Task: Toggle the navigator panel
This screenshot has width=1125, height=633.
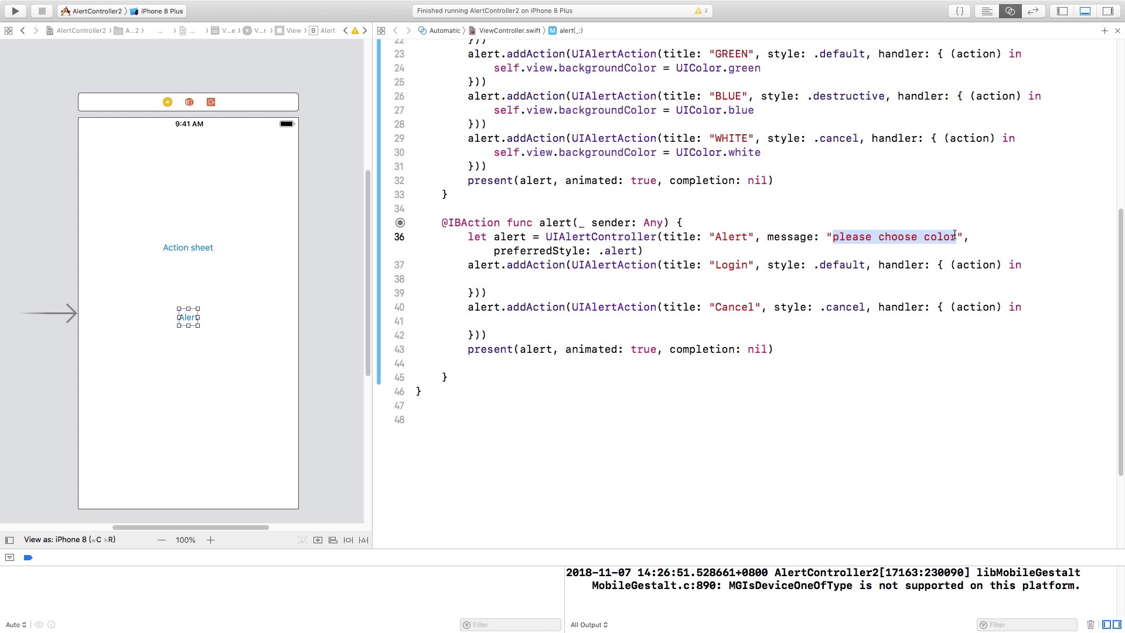Action: [1062, 11]
